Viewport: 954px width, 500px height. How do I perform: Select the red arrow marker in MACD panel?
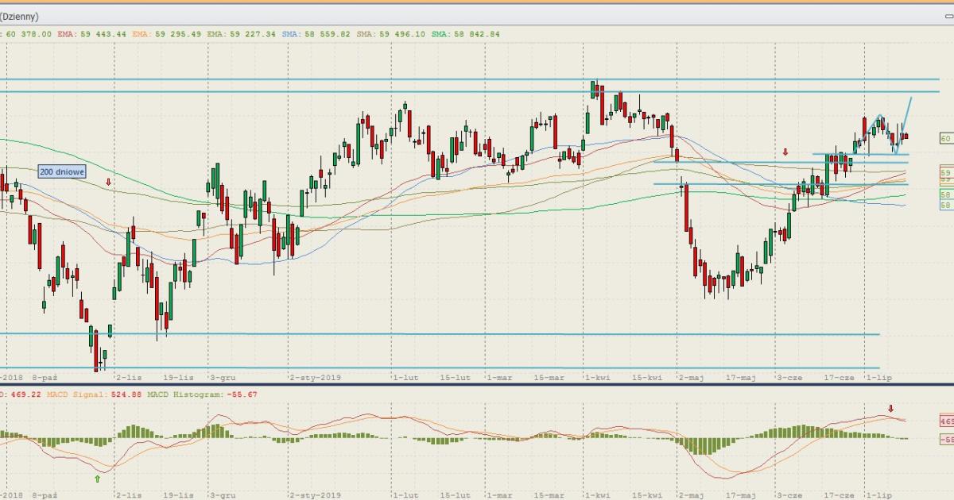coord(890,409)
